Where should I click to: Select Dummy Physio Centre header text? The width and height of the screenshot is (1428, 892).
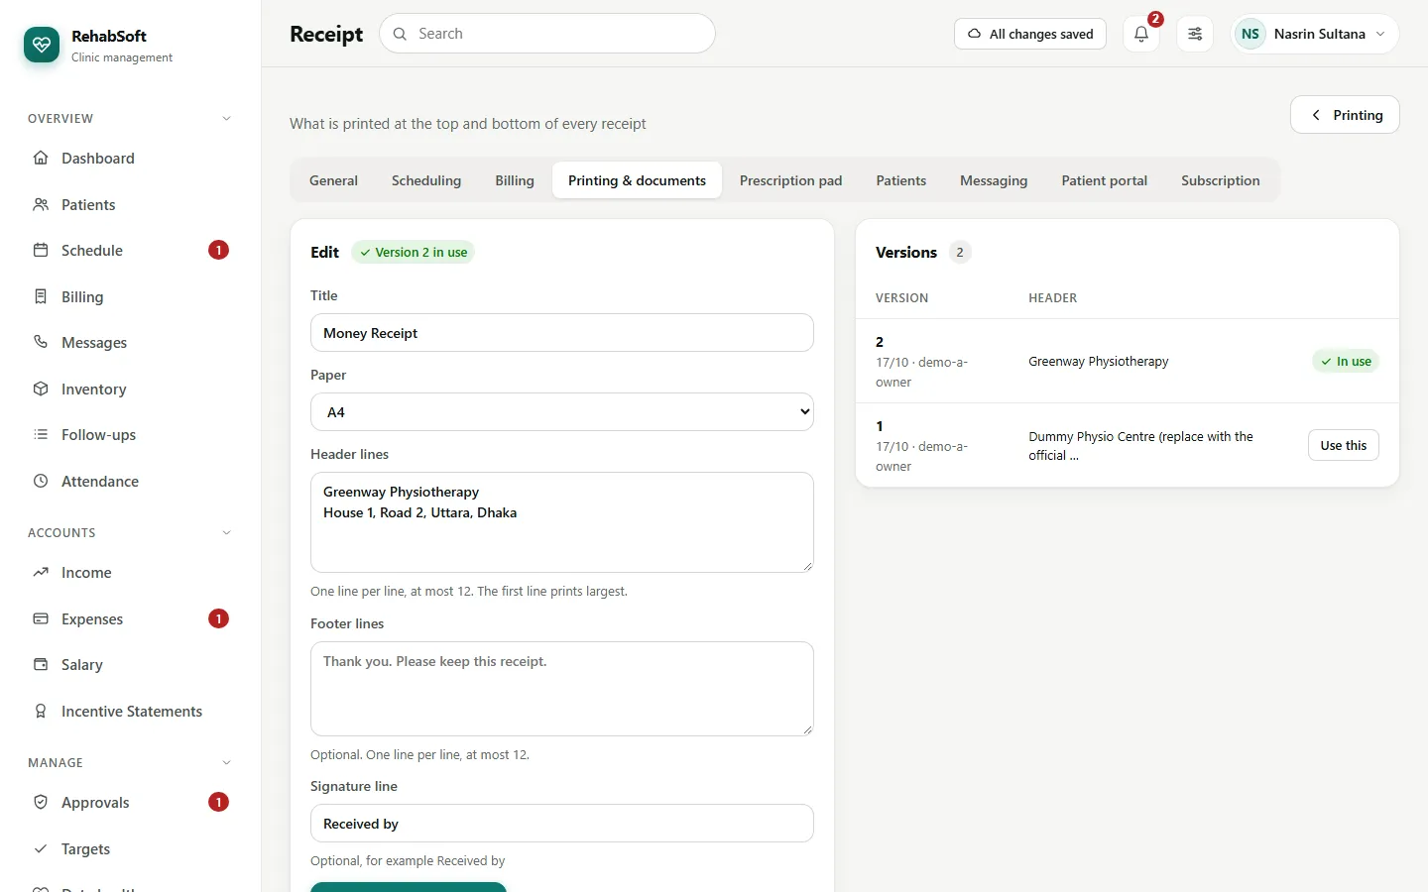point(1140,446)
